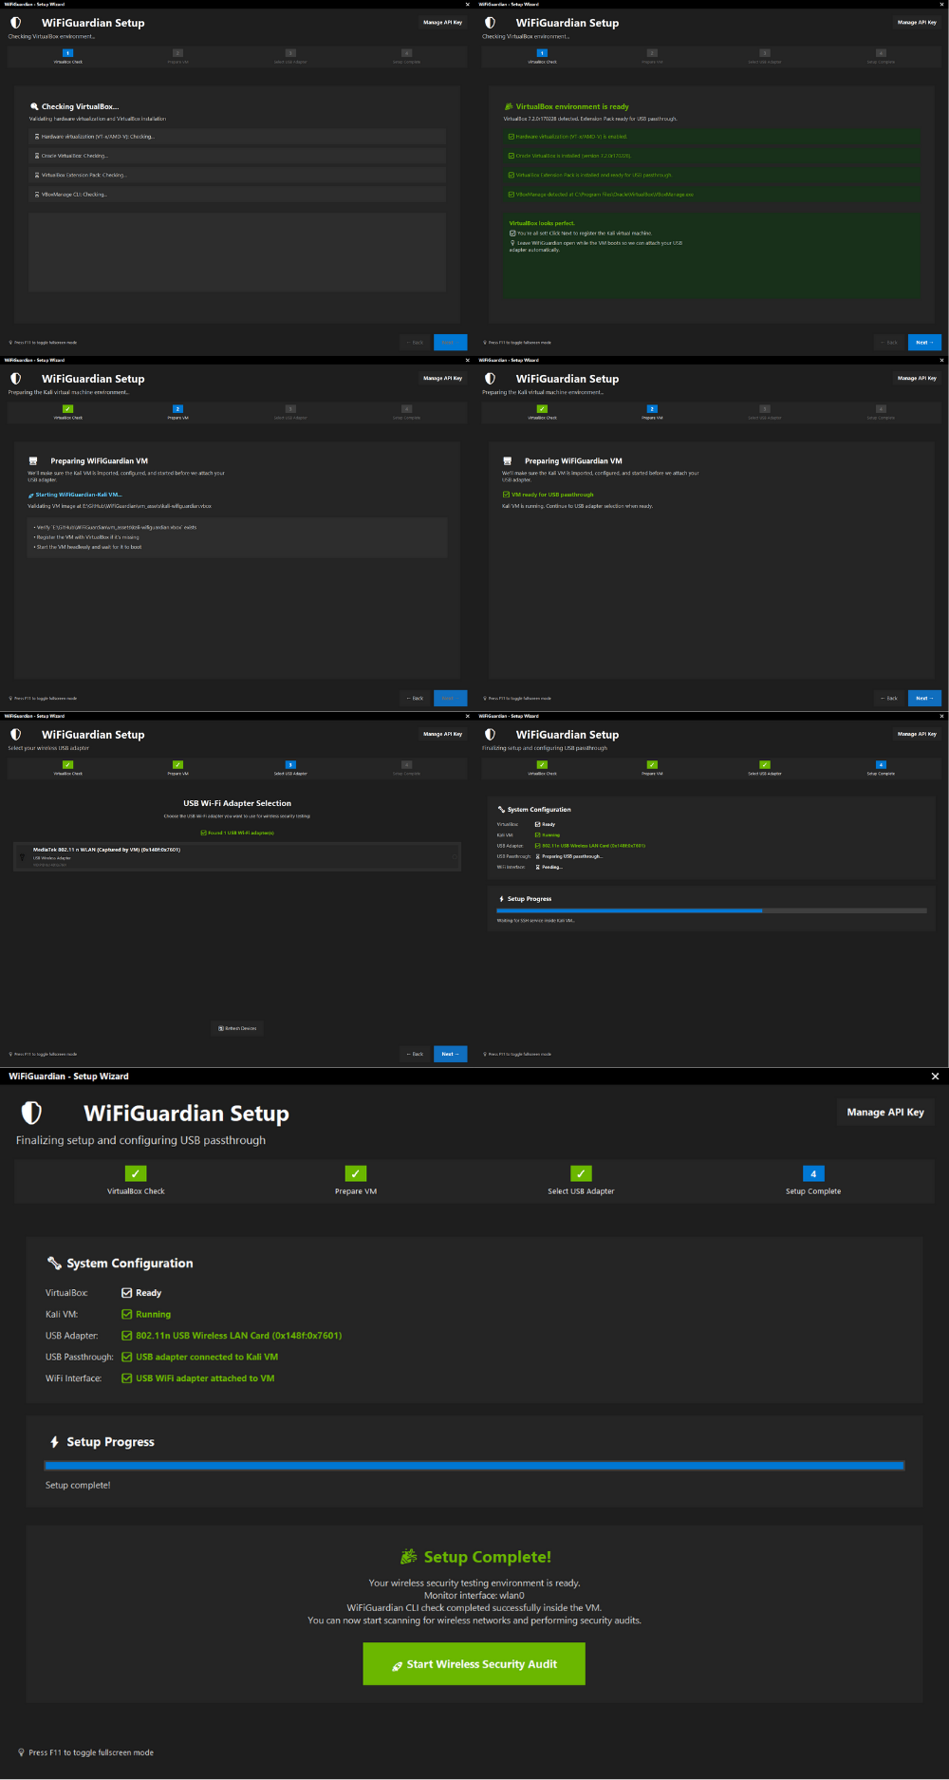Select step 3 in USB Wi-Fi Adapter Selection window
Screen dimensions: 949x1780
pyautogui.click(x=290, y=767)
